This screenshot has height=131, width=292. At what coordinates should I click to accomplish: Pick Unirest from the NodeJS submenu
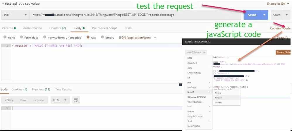coord(226,102)
